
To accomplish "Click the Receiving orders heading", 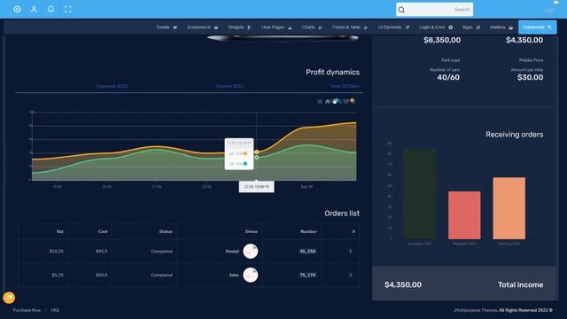I will point(514,135).
